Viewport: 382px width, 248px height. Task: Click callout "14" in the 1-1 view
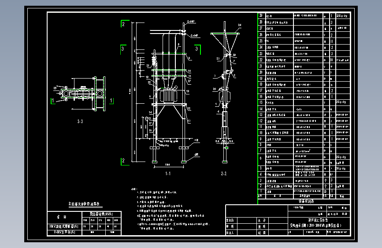[x=150, y=112]
